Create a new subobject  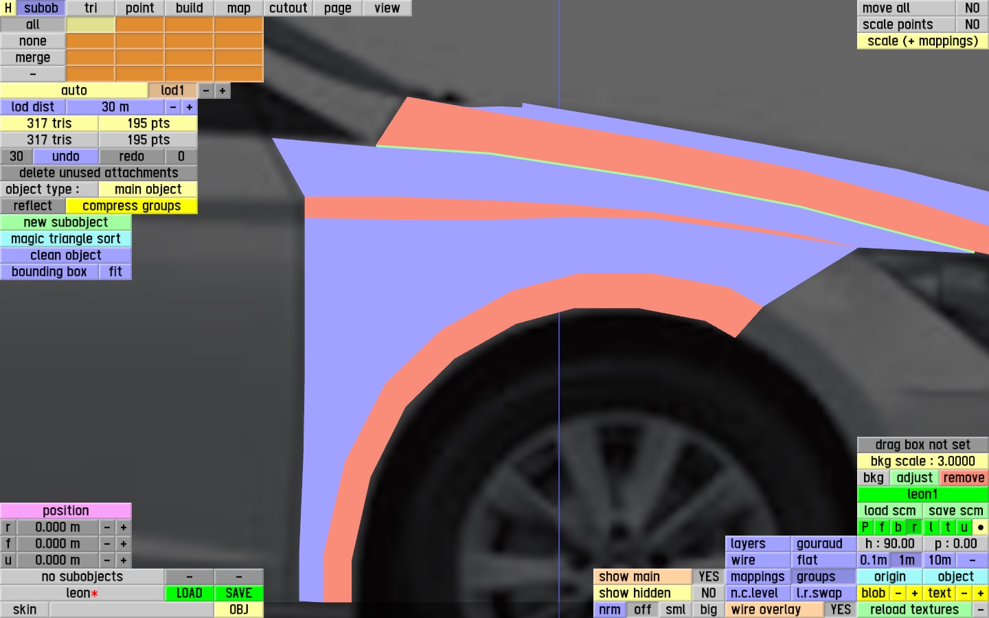pos(66,222)
